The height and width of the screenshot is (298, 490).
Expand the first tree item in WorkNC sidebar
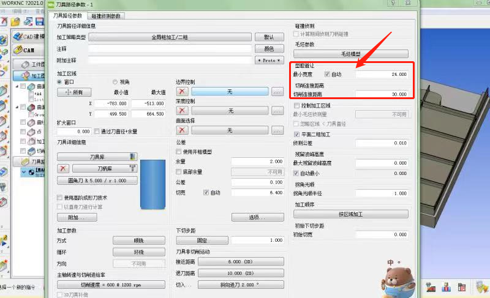click(x=17, y=86)
